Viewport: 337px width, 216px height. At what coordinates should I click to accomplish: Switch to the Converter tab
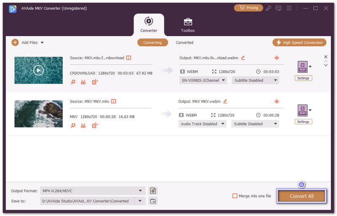coord(149,25)
